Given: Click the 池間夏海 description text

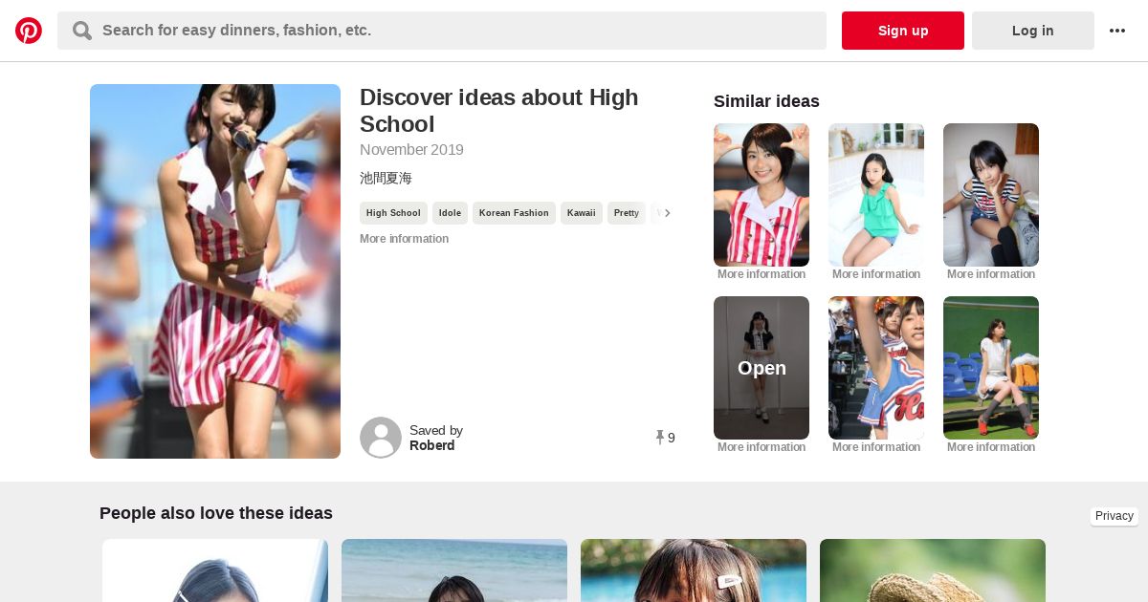Looking at the screenshot, I should (x=386, y=179).
